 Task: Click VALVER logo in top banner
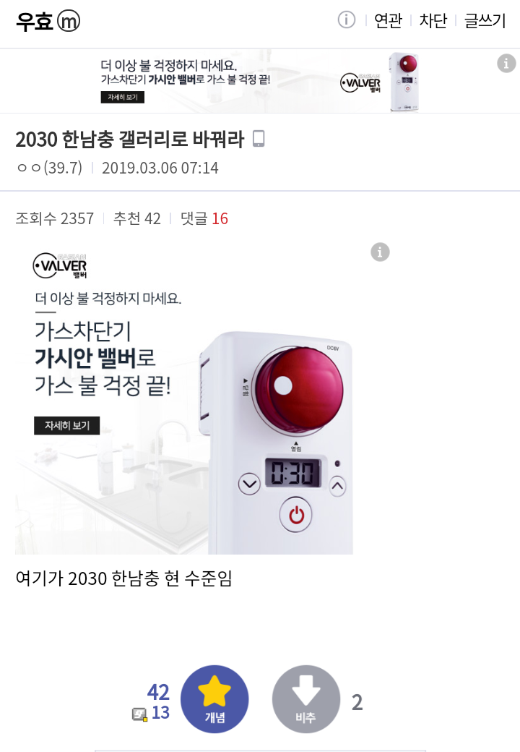[x=360, y=82]
